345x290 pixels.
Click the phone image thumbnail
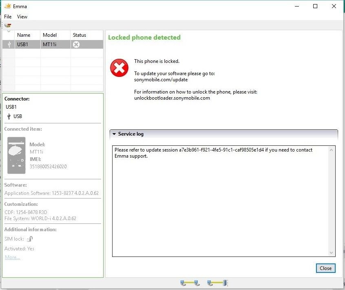16,155
